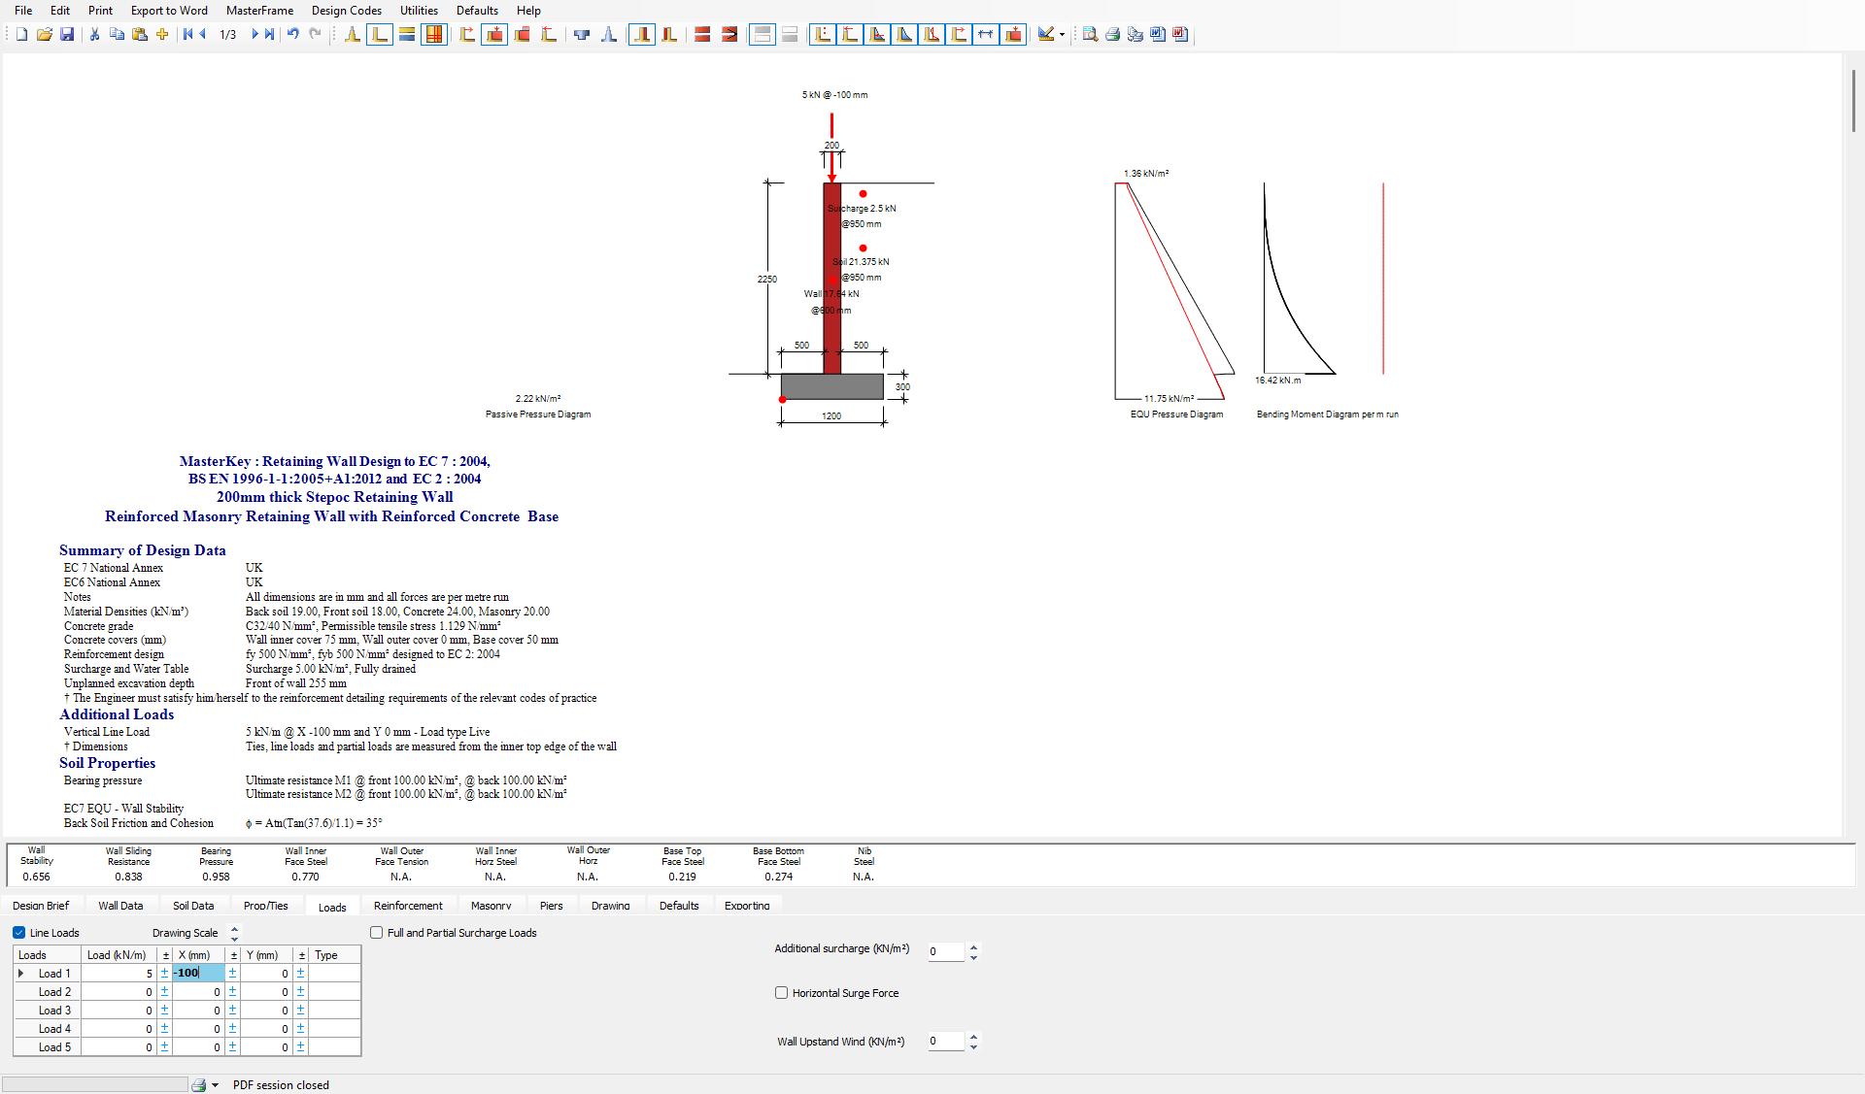Click the dimension lines toolbar icon
This screenshot has height=1094, width=1865.
click(986, 34)
